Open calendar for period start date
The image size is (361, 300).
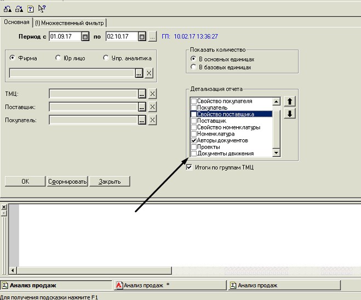click(85, 37)
